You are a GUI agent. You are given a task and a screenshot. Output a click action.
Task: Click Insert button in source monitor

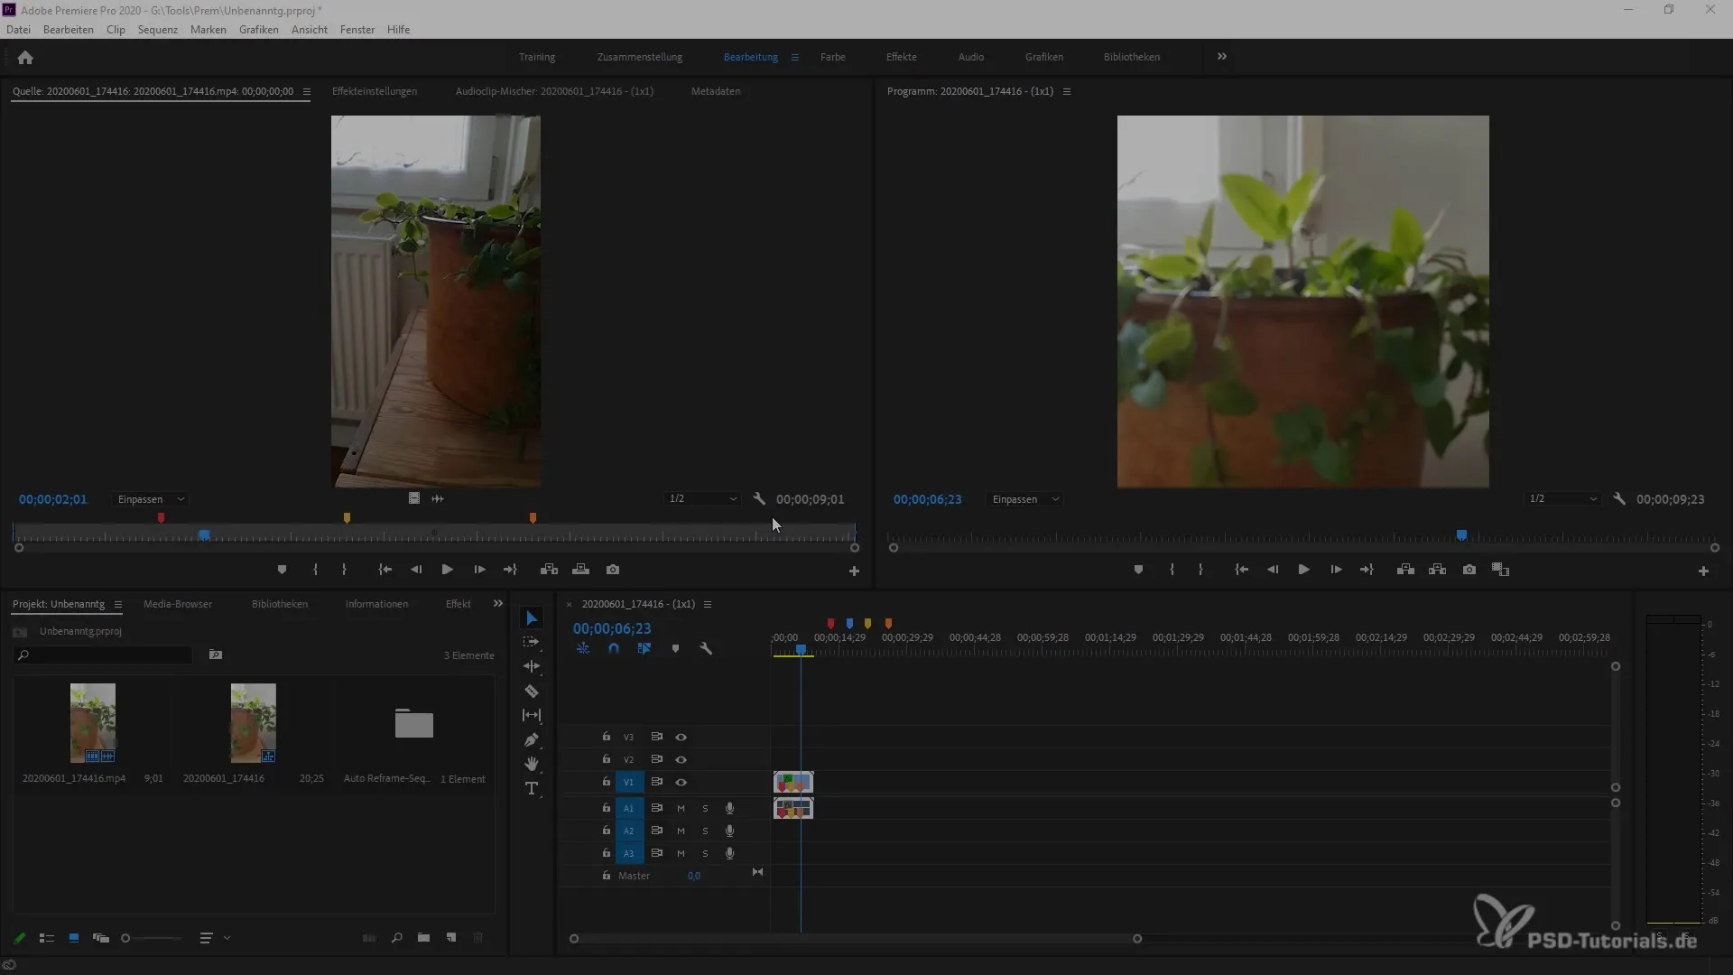pos(549,570)
